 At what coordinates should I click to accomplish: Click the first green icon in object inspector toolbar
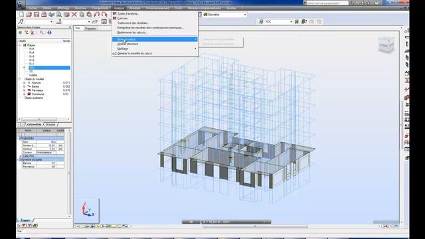coord(20,33)
